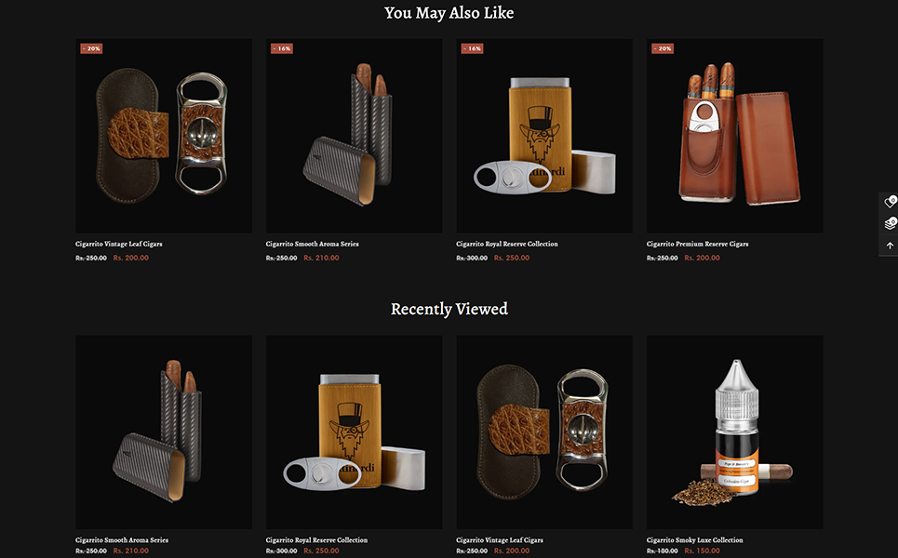Click the Recently Viewed section heading
This screenshot has height=558, width=898.
pyautogui.click(x=449, y=309)
